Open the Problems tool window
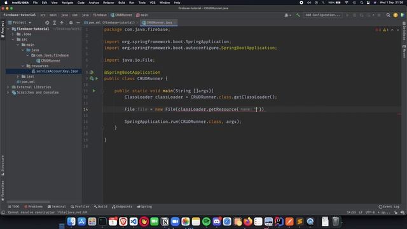 click(34, 207)
